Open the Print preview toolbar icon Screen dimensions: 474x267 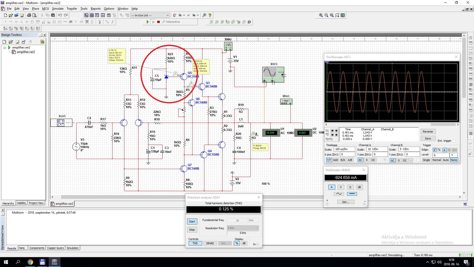pos(34,15)
